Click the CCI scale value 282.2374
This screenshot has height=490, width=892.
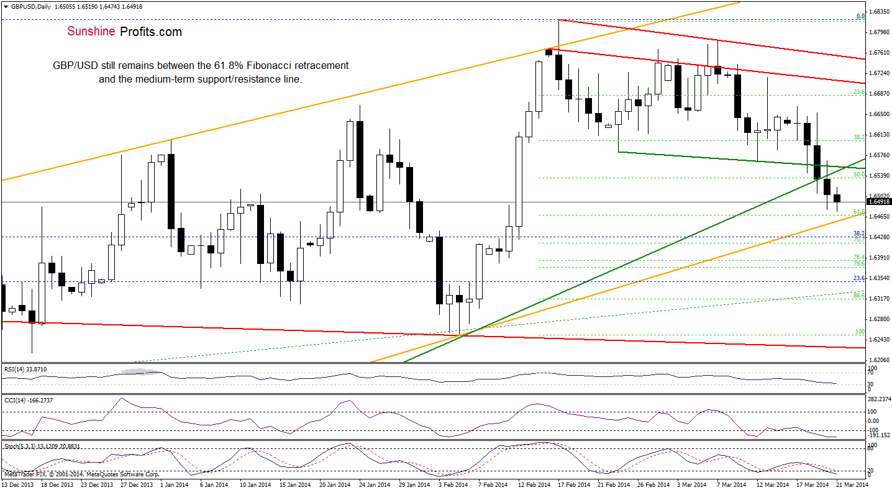880,399
